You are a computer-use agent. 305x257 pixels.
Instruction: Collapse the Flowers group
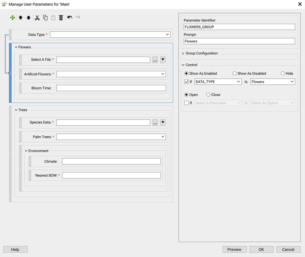coord(16,47)
